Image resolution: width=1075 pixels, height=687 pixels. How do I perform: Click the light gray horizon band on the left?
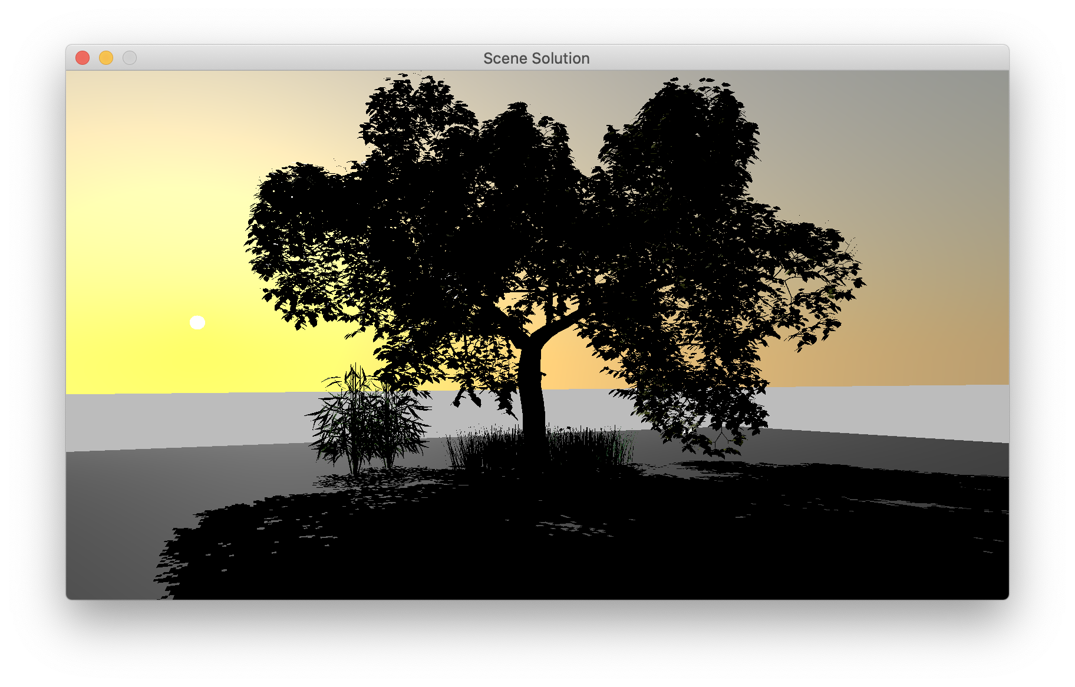click(177, 418)
